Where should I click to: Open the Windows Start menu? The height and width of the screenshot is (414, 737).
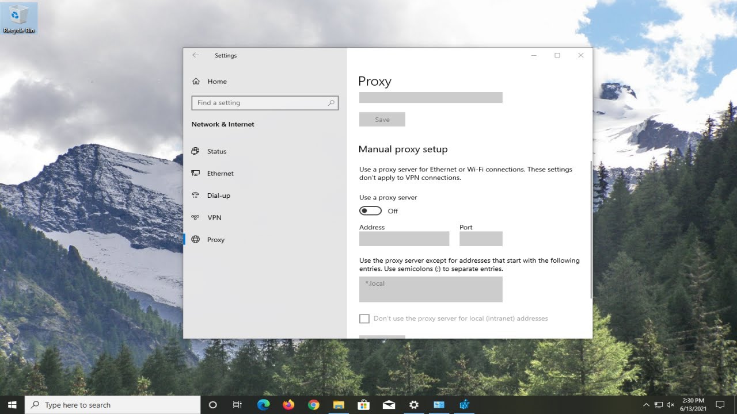point(12,405)
